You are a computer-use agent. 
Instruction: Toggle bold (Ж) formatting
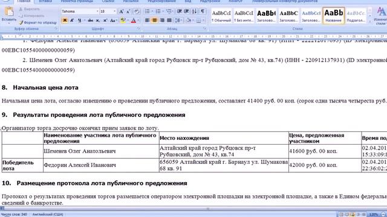[x=65, y=20]
